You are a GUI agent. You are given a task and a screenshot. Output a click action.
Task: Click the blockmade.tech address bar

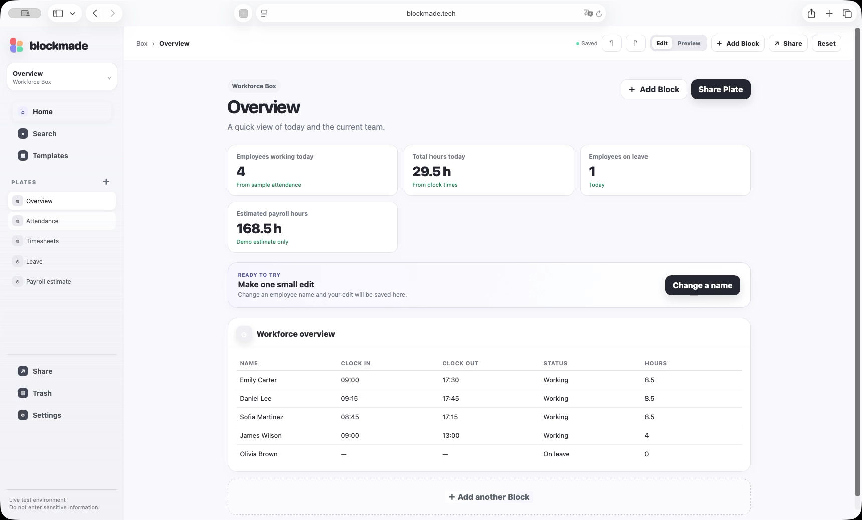pos(431,13)
